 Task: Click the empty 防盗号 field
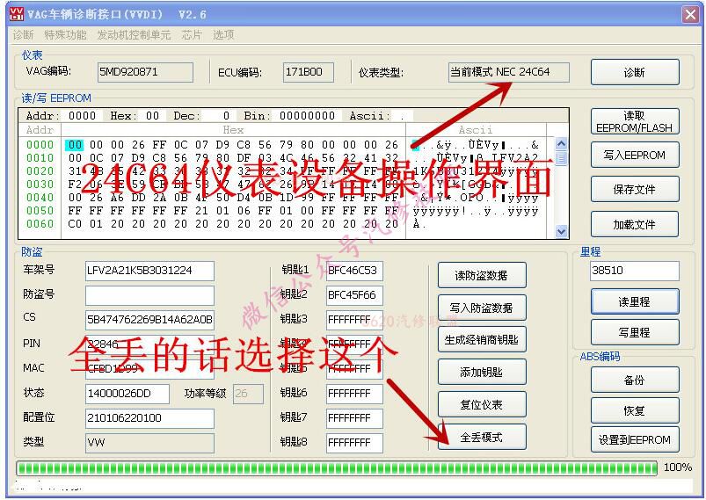click(x=149, y=295)
